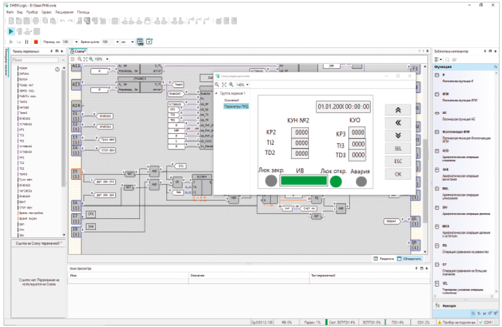Viewport: 502px width, 327px height.
Task: Zoom out in the display simulation window
Action: (x=217, y=85)
